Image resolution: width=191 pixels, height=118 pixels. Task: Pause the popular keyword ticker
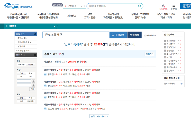tap(84, 6)
